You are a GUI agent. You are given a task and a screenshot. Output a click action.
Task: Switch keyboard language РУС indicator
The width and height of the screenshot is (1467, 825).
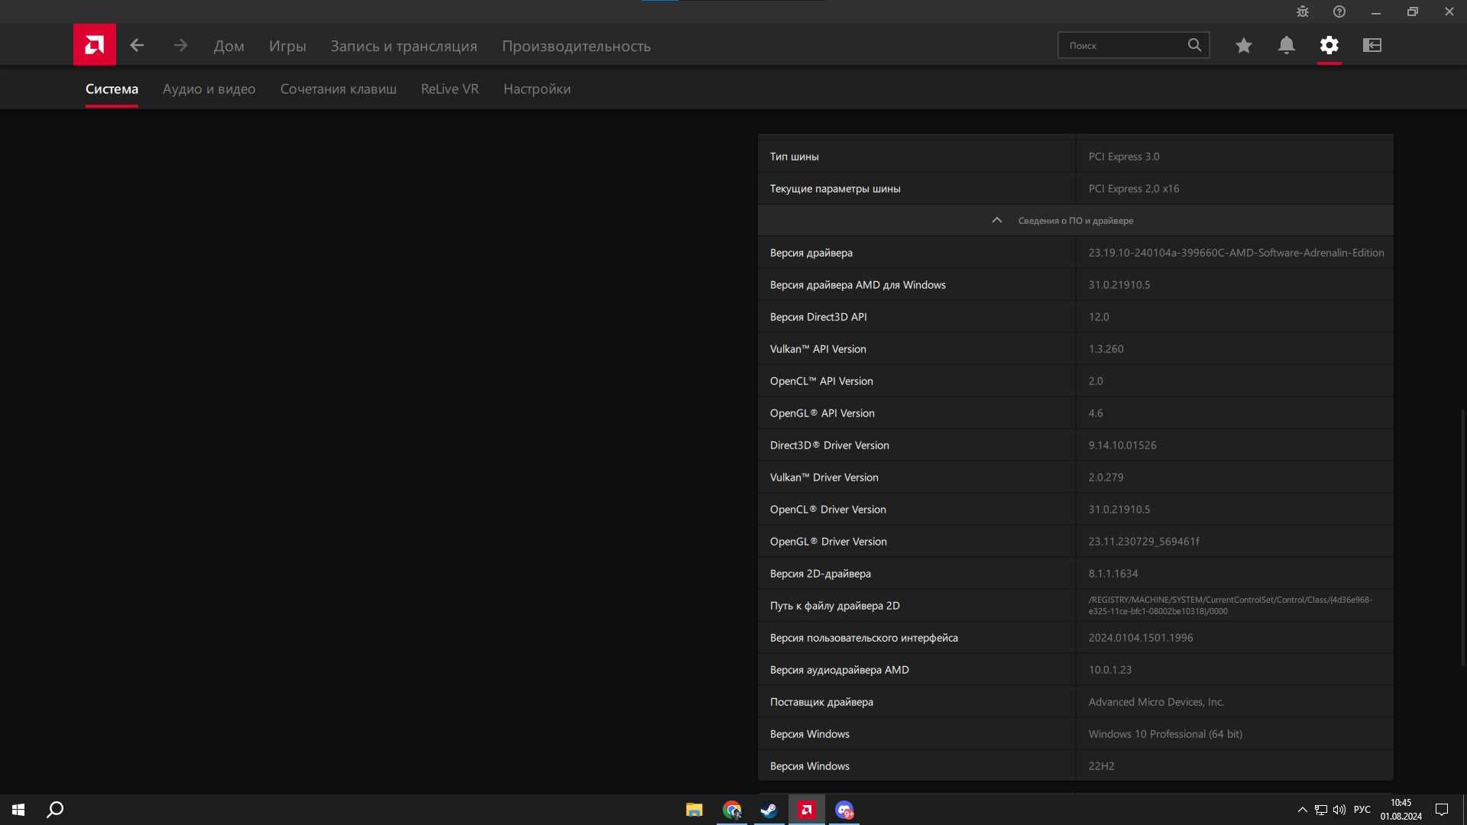tap(1362, 810)
